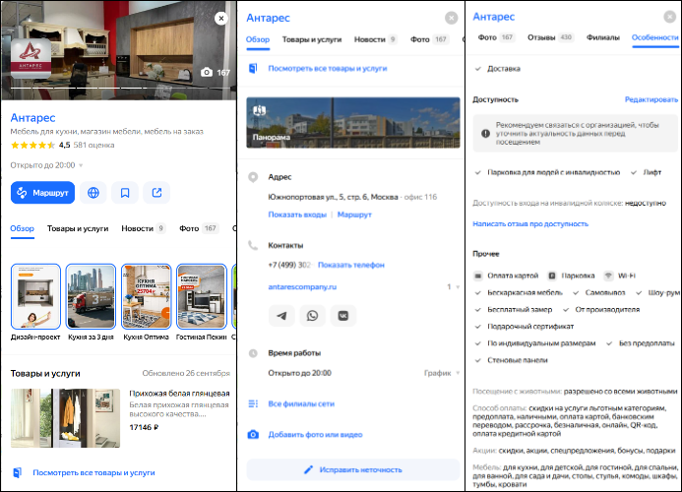Click Подарочный сертификат checkmark item
The width and height of the screenshot is (682, 492).
tap(525, 327)
